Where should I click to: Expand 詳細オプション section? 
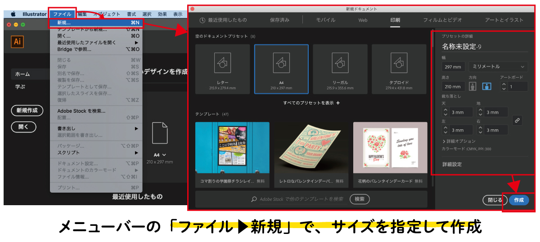pyautogui.click(x=459, y=141)
